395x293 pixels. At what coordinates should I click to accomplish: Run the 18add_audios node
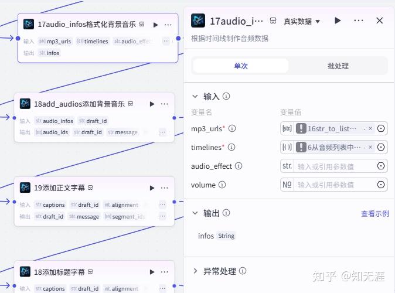(152, 104)
